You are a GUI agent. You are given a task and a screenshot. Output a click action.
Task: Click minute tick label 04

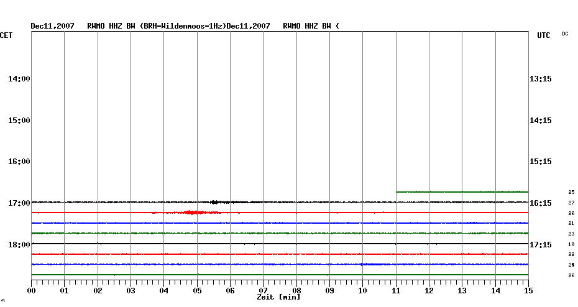(164, 290)
